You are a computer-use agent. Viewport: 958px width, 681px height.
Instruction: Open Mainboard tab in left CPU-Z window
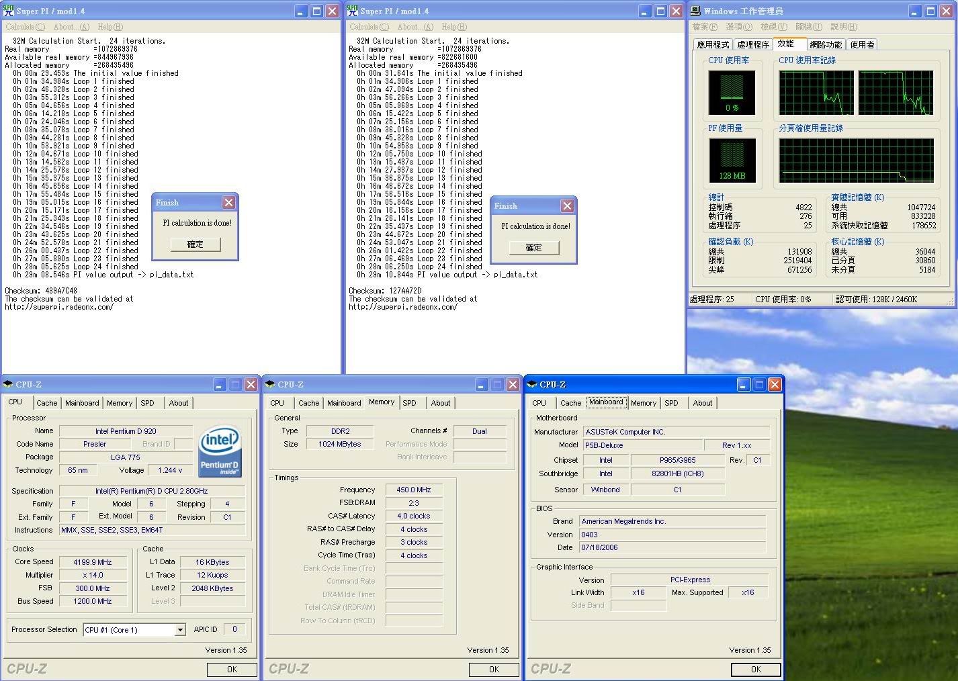[82, 403]
